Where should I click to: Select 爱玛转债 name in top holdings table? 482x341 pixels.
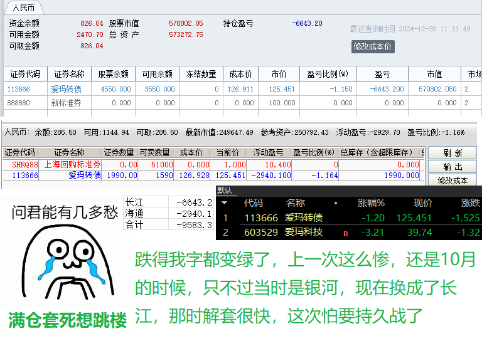point(66,89)
